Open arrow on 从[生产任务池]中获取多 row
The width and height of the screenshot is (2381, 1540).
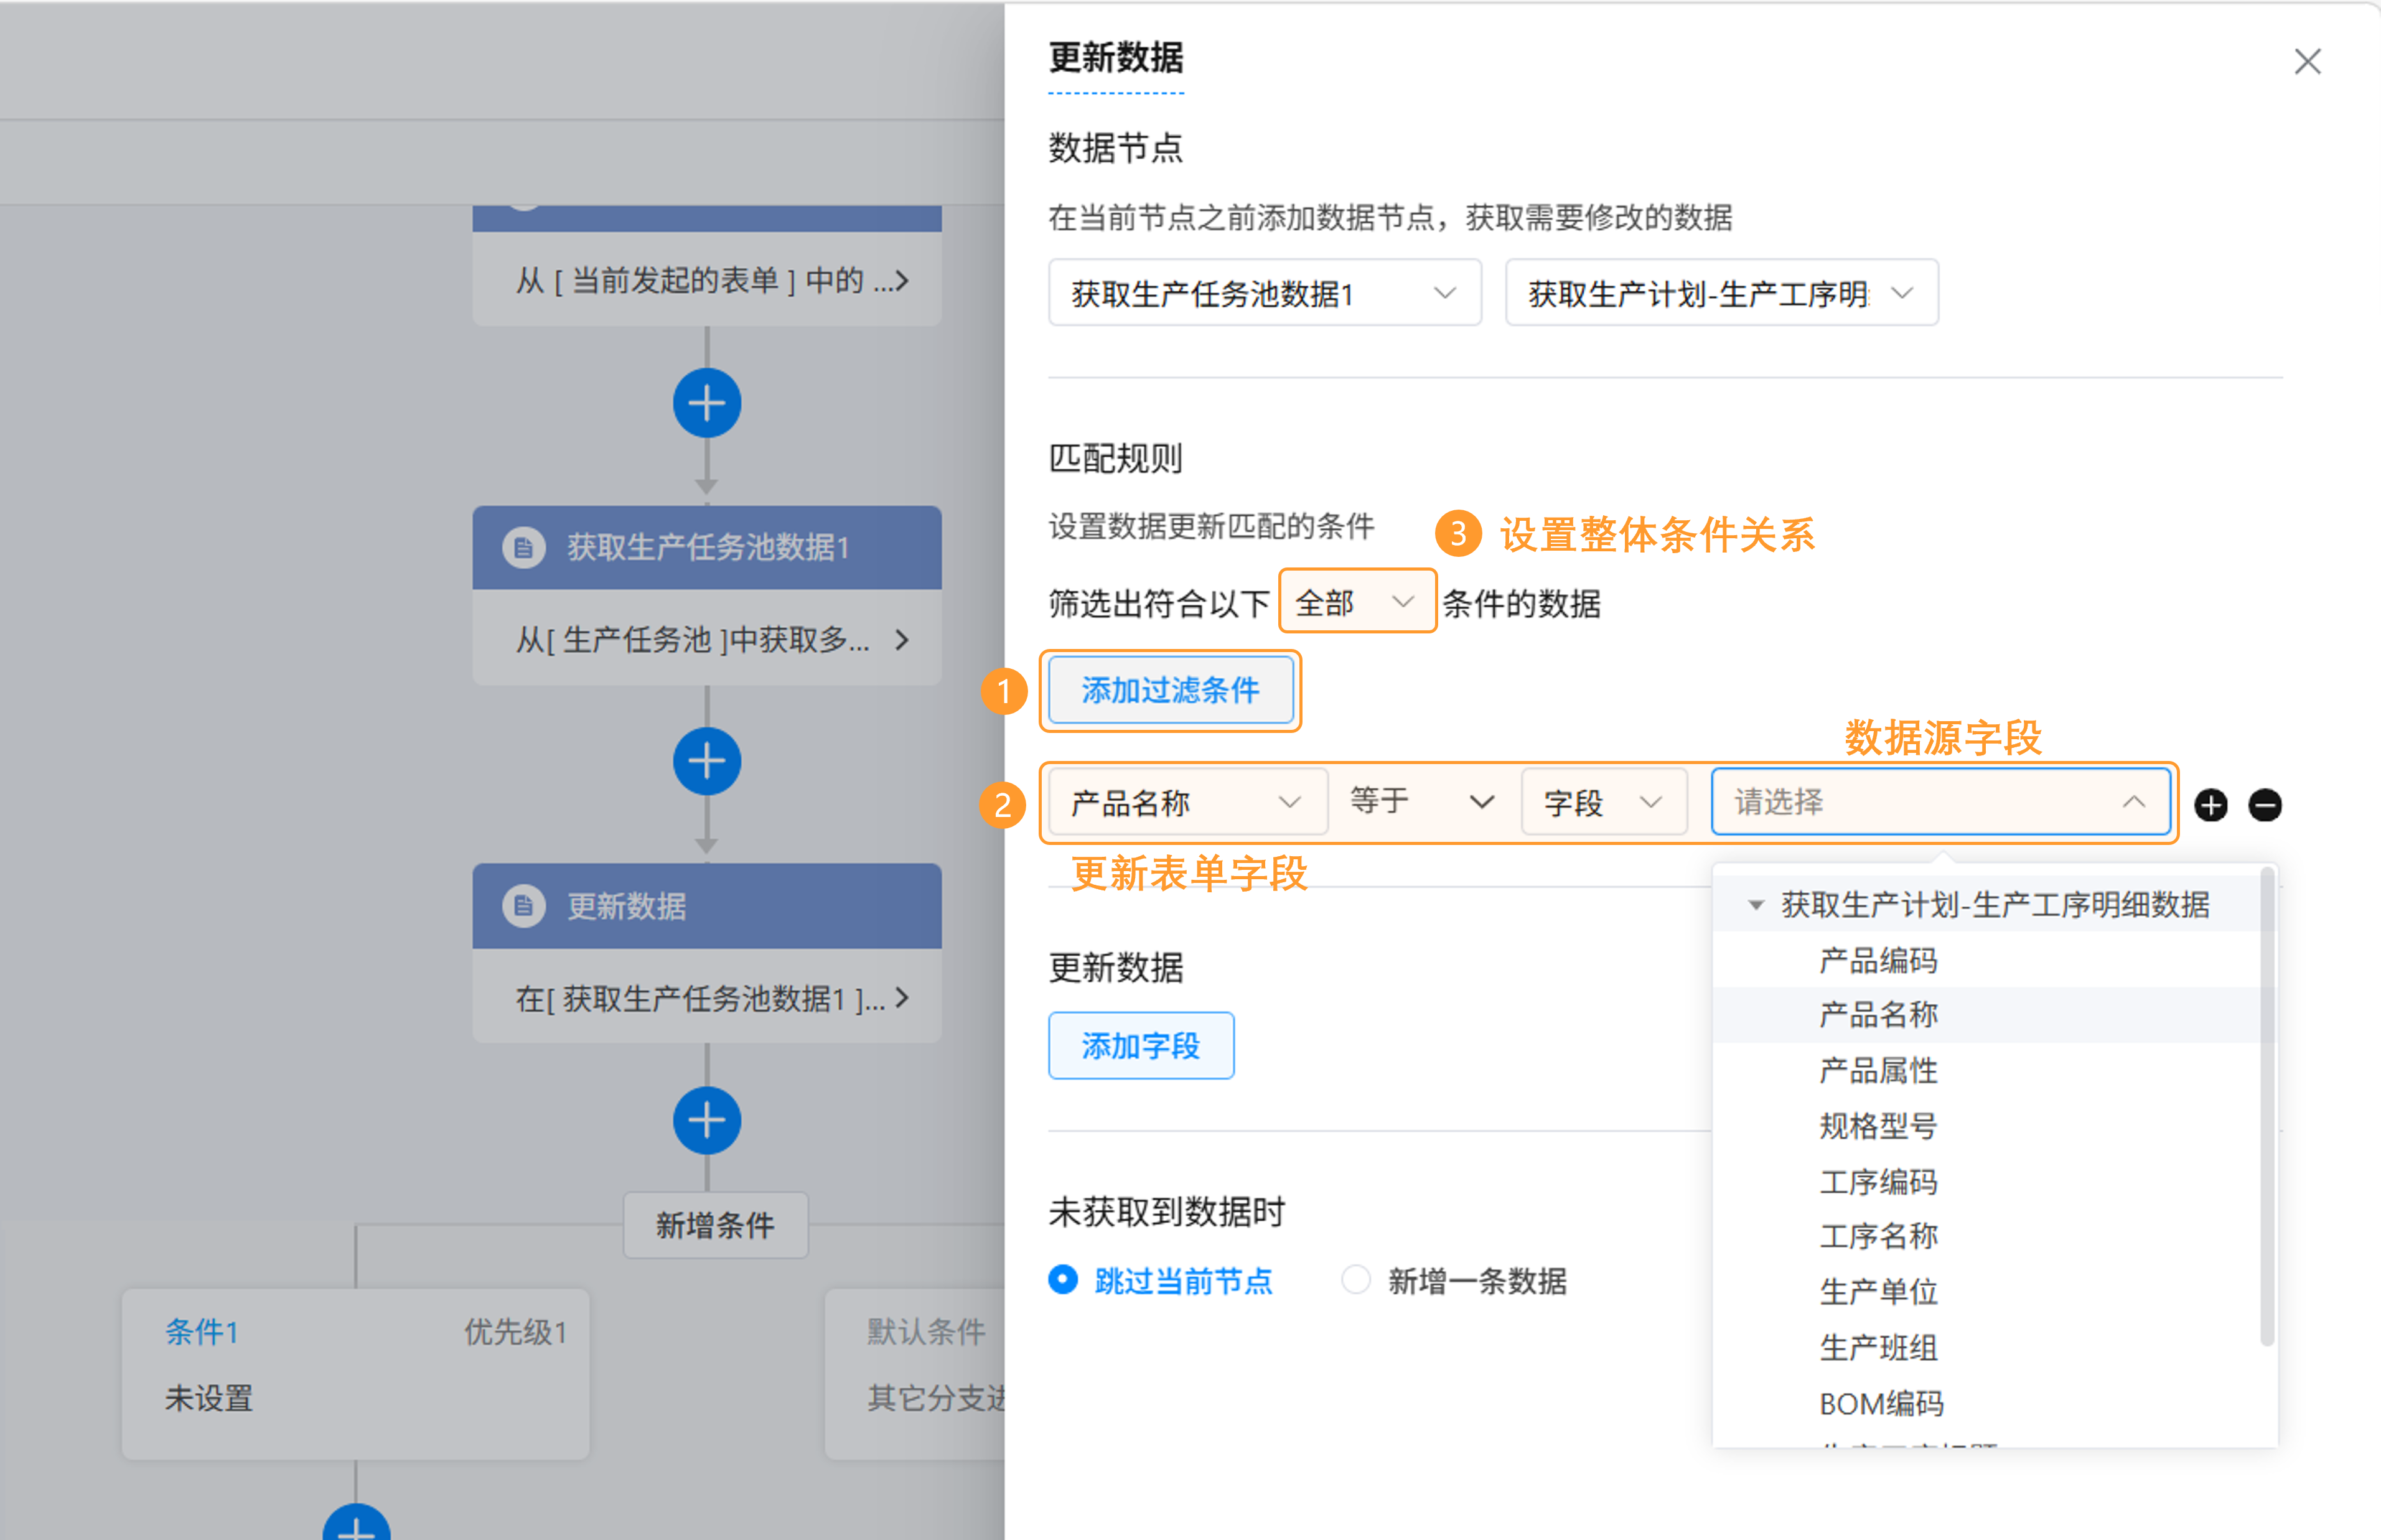pyautogui.click(x=902, y=639)
